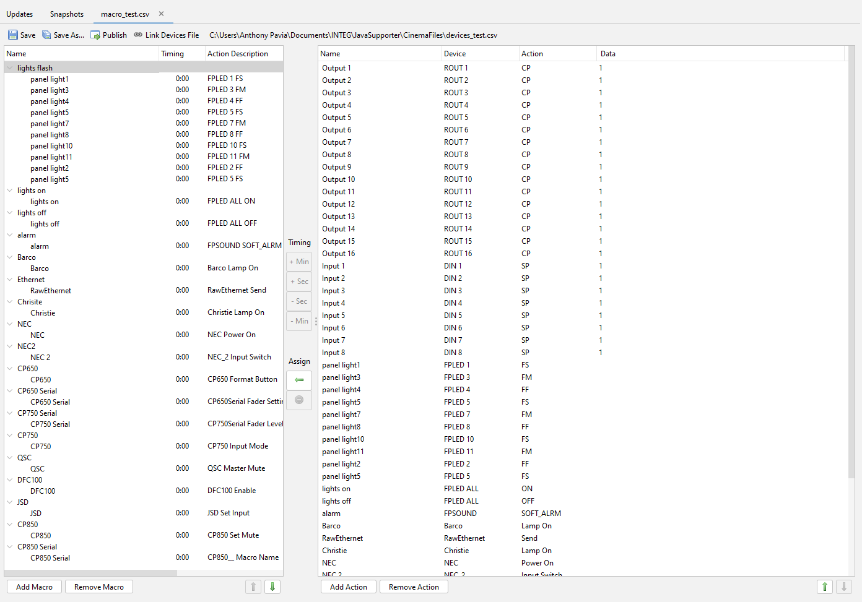
Task: Click the gray unassign circle button
Action: click(299, 400)
